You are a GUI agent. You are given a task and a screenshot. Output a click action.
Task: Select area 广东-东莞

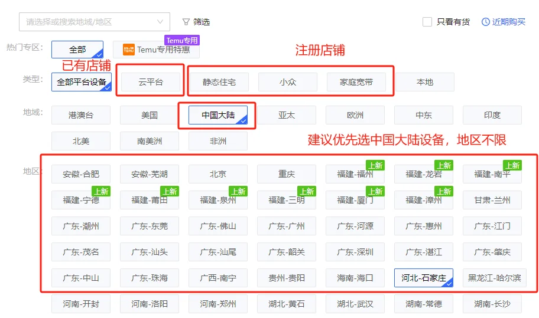[149, 226]
